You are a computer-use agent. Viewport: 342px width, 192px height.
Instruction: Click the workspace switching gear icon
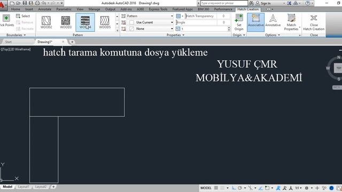click(x=306, y=188)
